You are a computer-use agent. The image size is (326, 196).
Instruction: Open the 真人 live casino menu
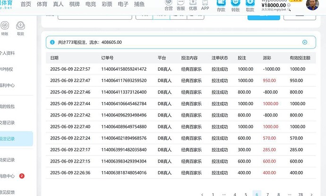click(58, 4)
